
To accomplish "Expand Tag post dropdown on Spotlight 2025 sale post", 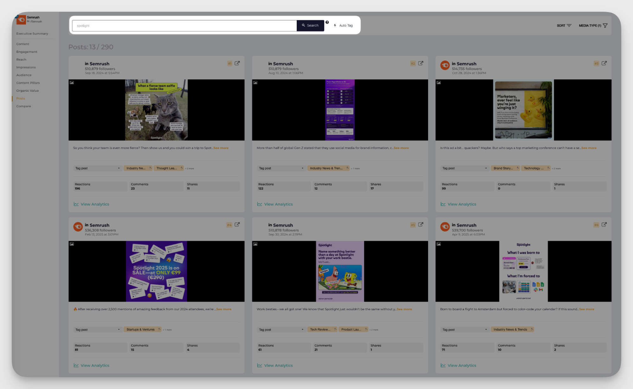I will pos(98,329).
